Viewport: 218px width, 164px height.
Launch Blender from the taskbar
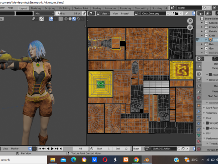147,160
